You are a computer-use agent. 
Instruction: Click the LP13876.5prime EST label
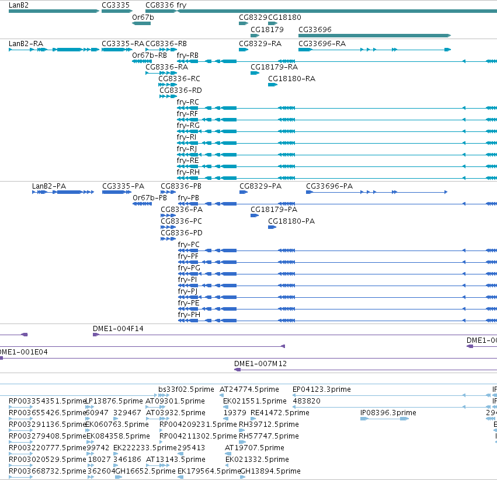coord(114,401)
